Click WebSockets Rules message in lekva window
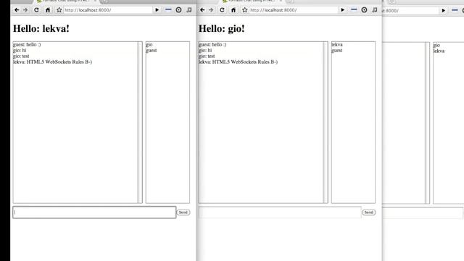 (52, 62)
